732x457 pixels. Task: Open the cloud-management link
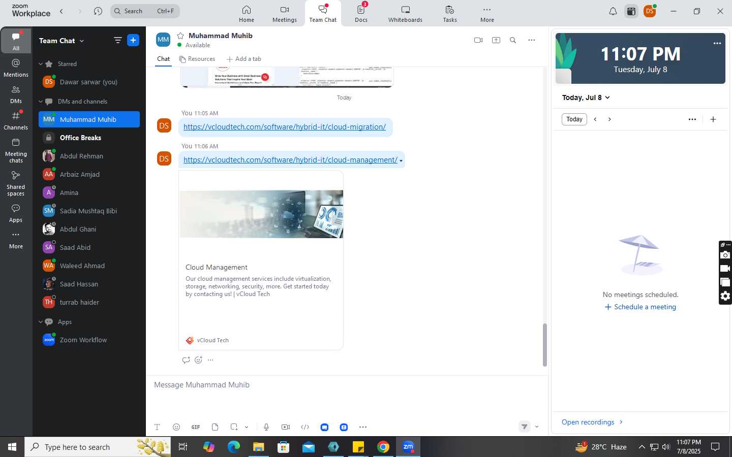[x=290, y=160]
